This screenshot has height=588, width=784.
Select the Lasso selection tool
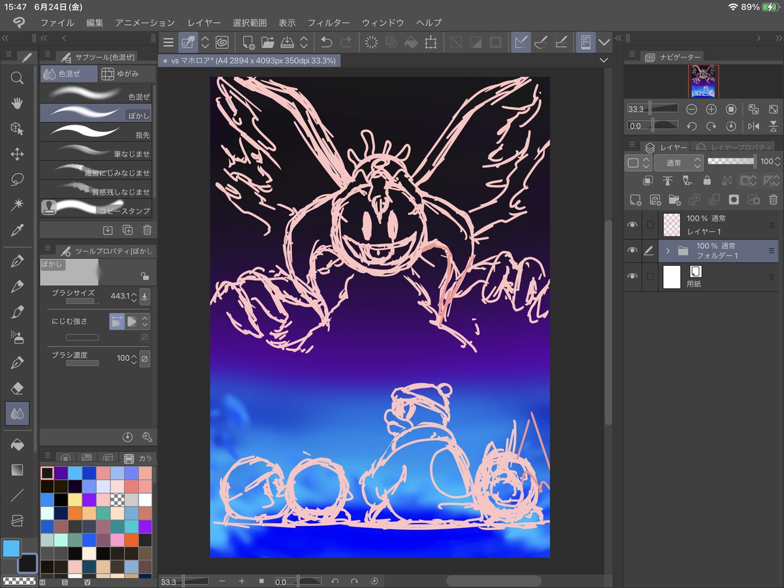(17, 180)
